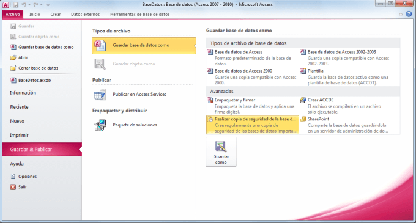Click the Paquete de soluciones icon
This screenshot has width=416, height=223.
tap(100, 125)
